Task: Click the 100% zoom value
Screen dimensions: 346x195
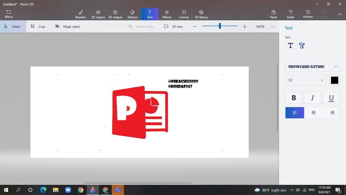Action: (260, 26)
